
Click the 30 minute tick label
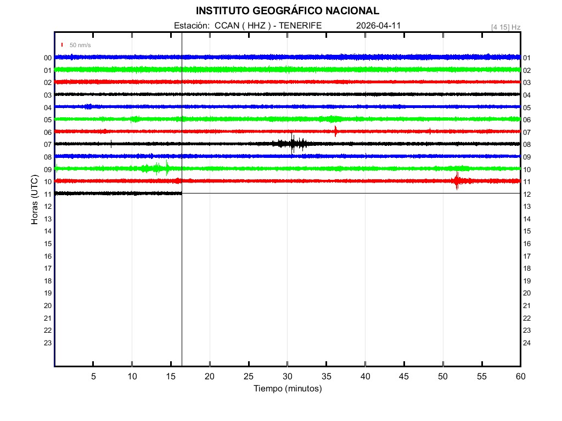pos(288,376)
